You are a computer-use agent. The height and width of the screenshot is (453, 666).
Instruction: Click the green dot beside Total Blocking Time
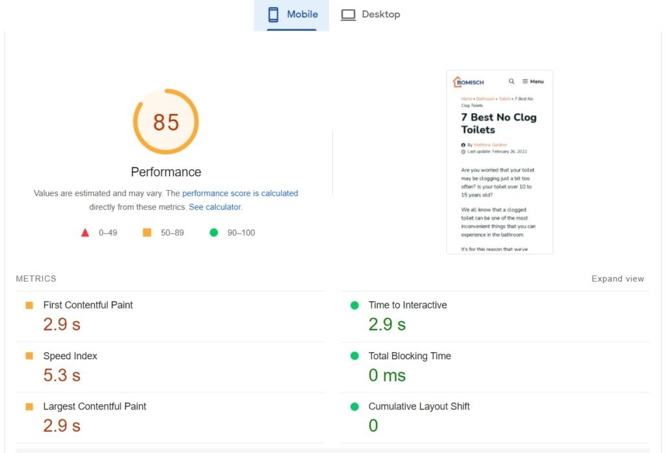(354, 356)
